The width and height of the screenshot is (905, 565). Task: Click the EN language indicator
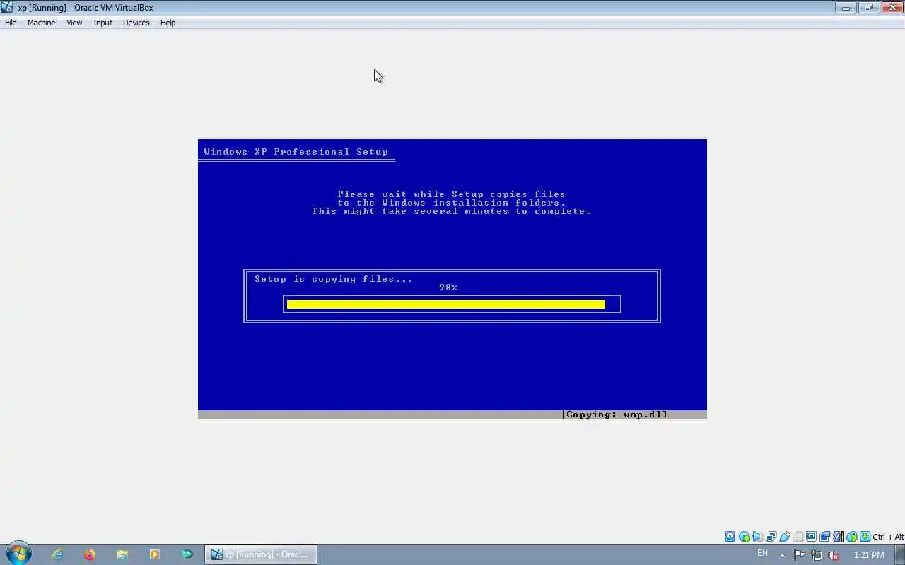click(762, 554)
